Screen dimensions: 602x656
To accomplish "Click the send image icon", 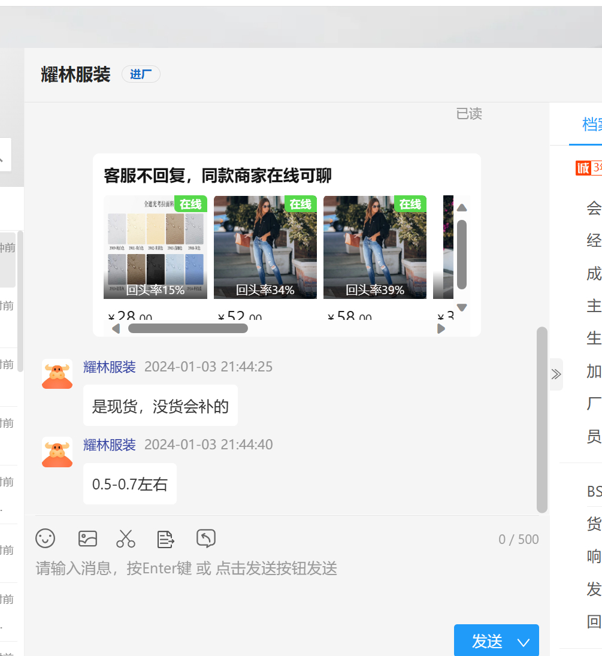I will click(87, 539).
